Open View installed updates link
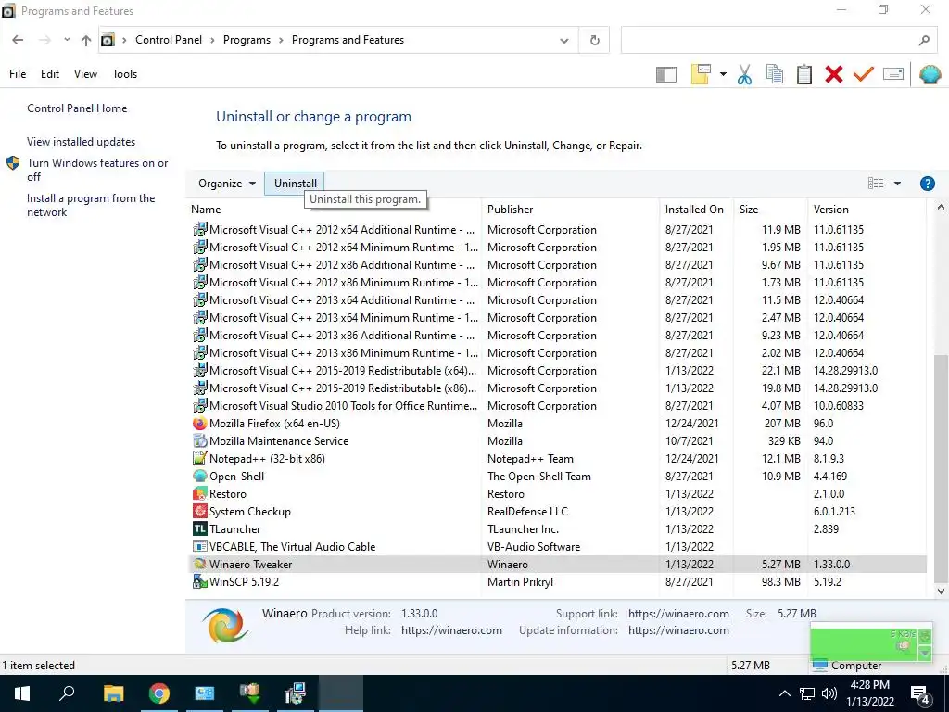The width and height of the screenshot is (949, 712). click(x=82, y=142)
